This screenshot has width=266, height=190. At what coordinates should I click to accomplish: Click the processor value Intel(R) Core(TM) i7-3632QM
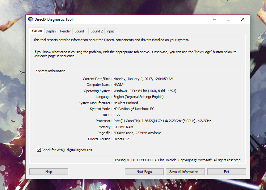(135, 121)
